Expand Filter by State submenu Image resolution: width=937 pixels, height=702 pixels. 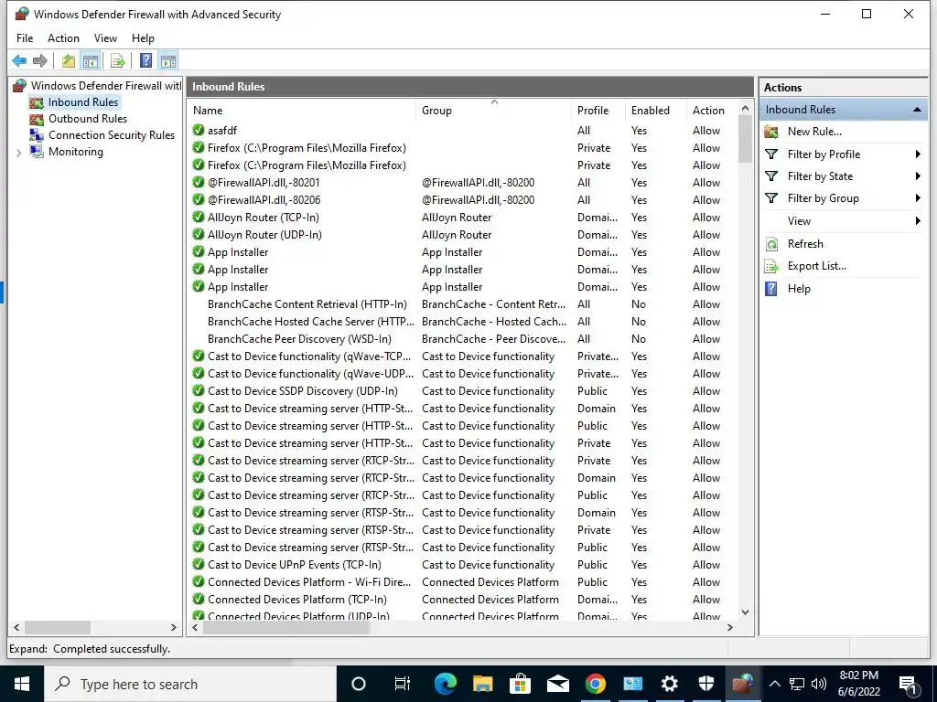click(918, 176)
